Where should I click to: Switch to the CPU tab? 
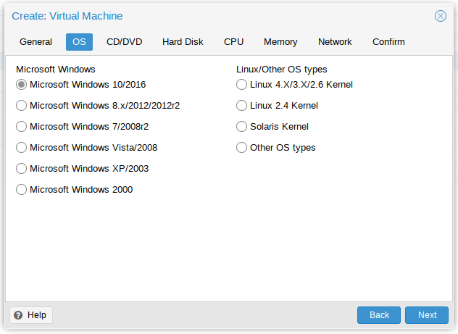233,42
